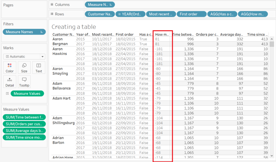Image resolution: width=276 pixels, height=162 pixels.
Task: Open the Text property on the Marks card
Action: tap(39, 67)
